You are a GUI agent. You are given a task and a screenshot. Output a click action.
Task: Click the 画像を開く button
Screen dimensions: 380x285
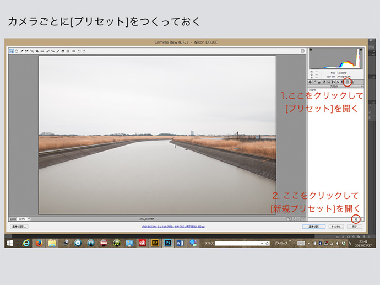(x=314, y=227)
